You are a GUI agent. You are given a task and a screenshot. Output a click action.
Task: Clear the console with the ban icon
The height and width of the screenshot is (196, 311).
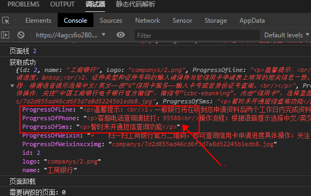[x=21, y=35]
